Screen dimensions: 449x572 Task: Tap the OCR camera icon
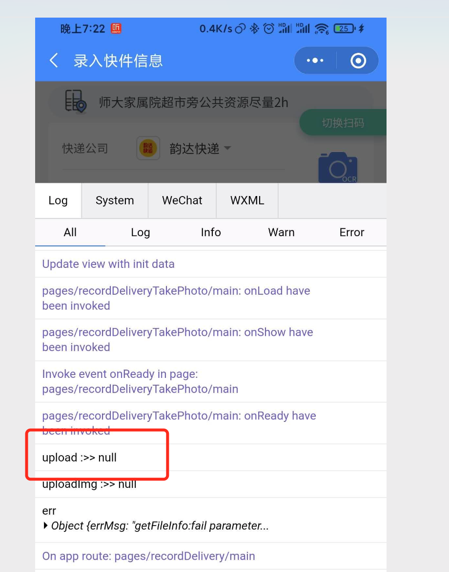point(338,167)
